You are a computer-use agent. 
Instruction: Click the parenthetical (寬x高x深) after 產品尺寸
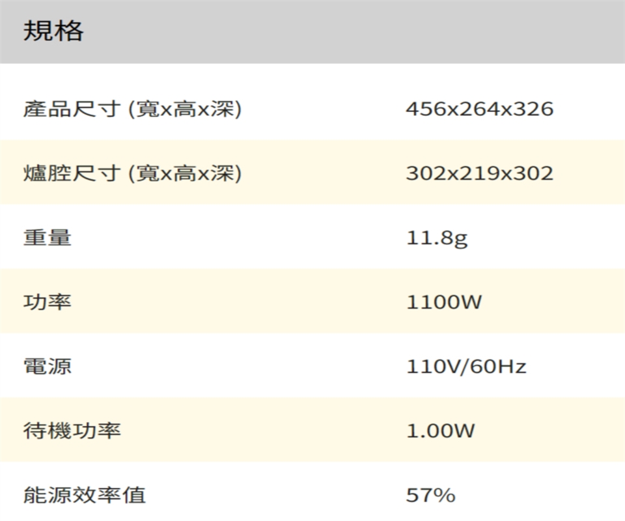click(185, 109)
